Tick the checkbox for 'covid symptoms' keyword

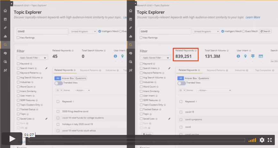pos(181,120)
